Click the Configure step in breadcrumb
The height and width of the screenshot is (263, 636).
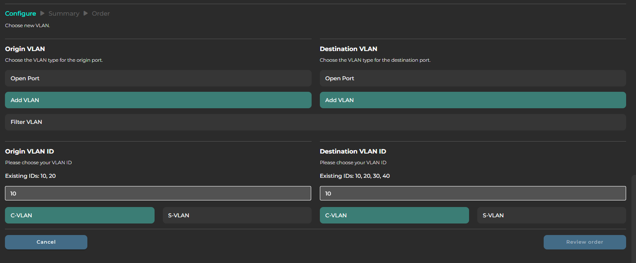[21, 14]
